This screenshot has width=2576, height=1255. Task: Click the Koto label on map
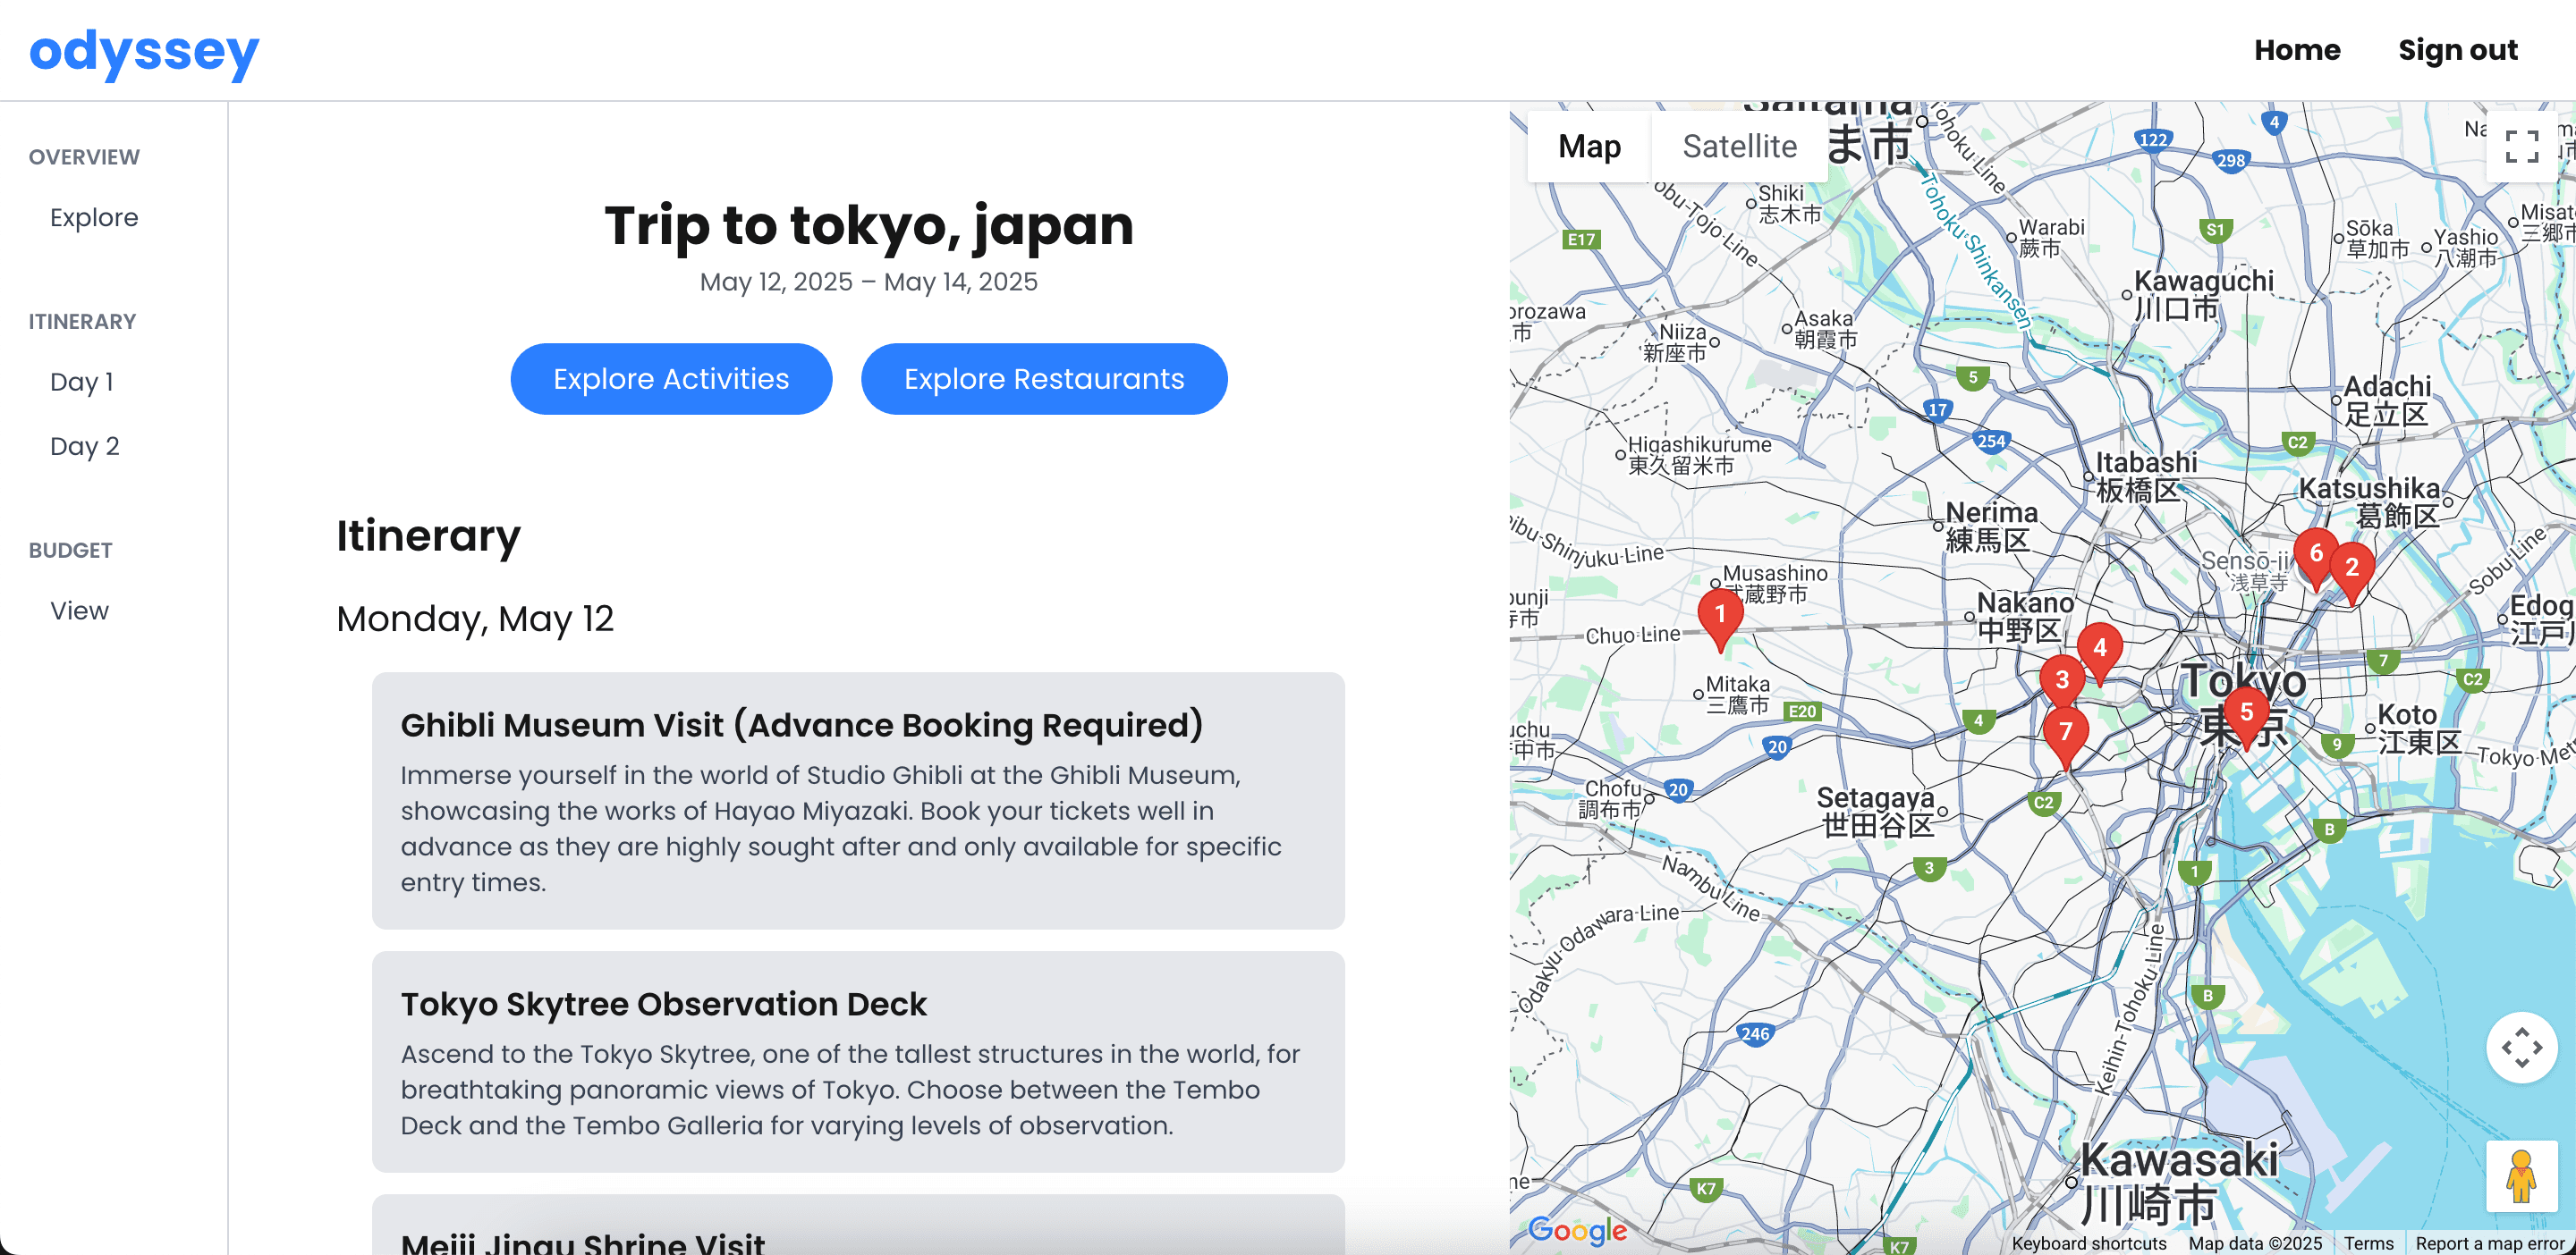click(x=2419, y=729)
